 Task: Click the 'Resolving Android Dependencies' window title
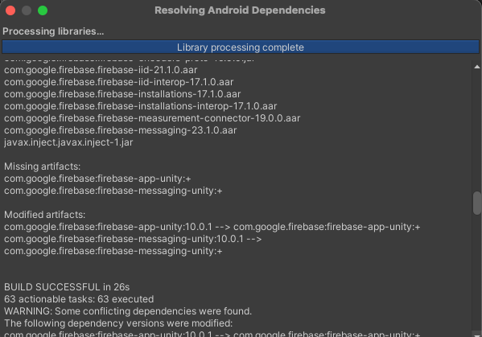(x=240, y=10)
